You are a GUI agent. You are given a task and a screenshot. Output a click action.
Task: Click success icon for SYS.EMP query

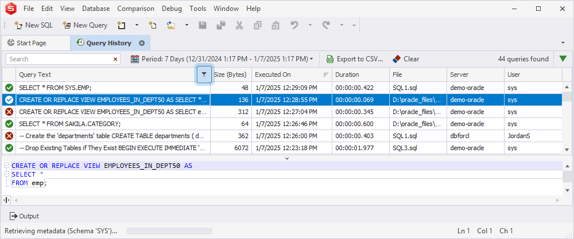pyautogui.click(x=9, y=88)
